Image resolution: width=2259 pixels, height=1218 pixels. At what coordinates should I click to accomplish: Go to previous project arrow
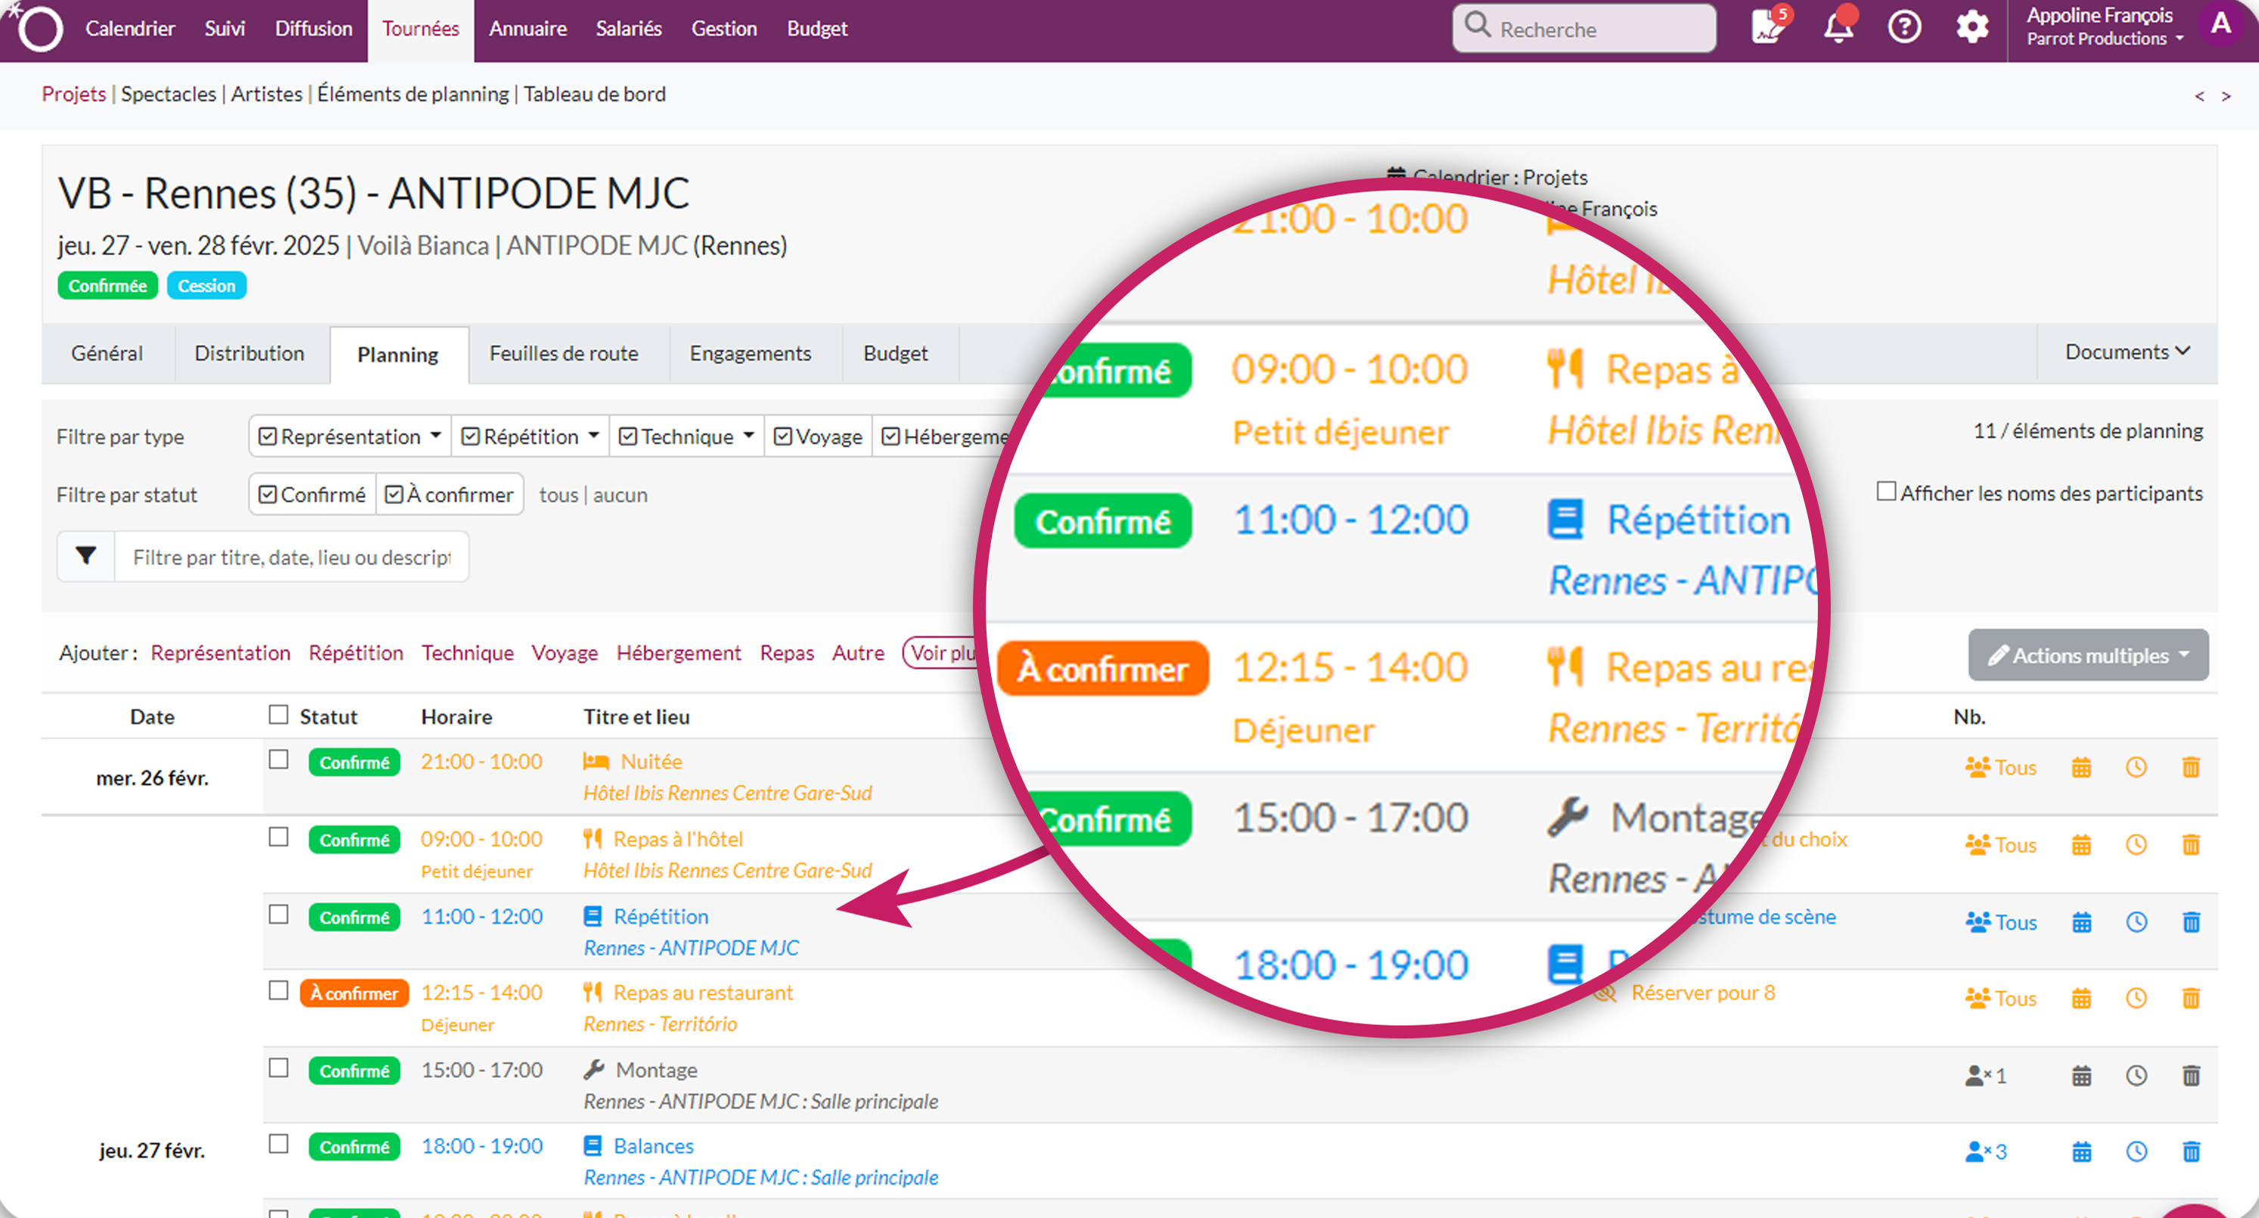[2199, 95]
